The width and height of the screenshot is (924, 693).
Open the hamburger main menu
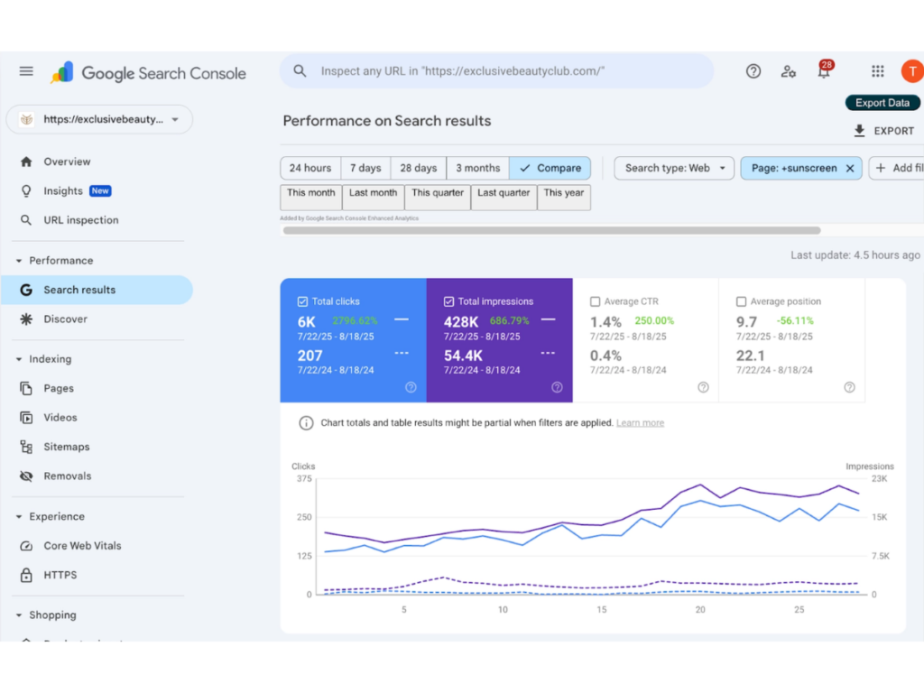(26, 71)
